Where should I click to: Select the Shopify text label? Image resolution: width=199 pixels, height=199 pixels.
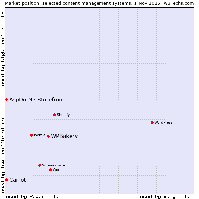(63, 115)
